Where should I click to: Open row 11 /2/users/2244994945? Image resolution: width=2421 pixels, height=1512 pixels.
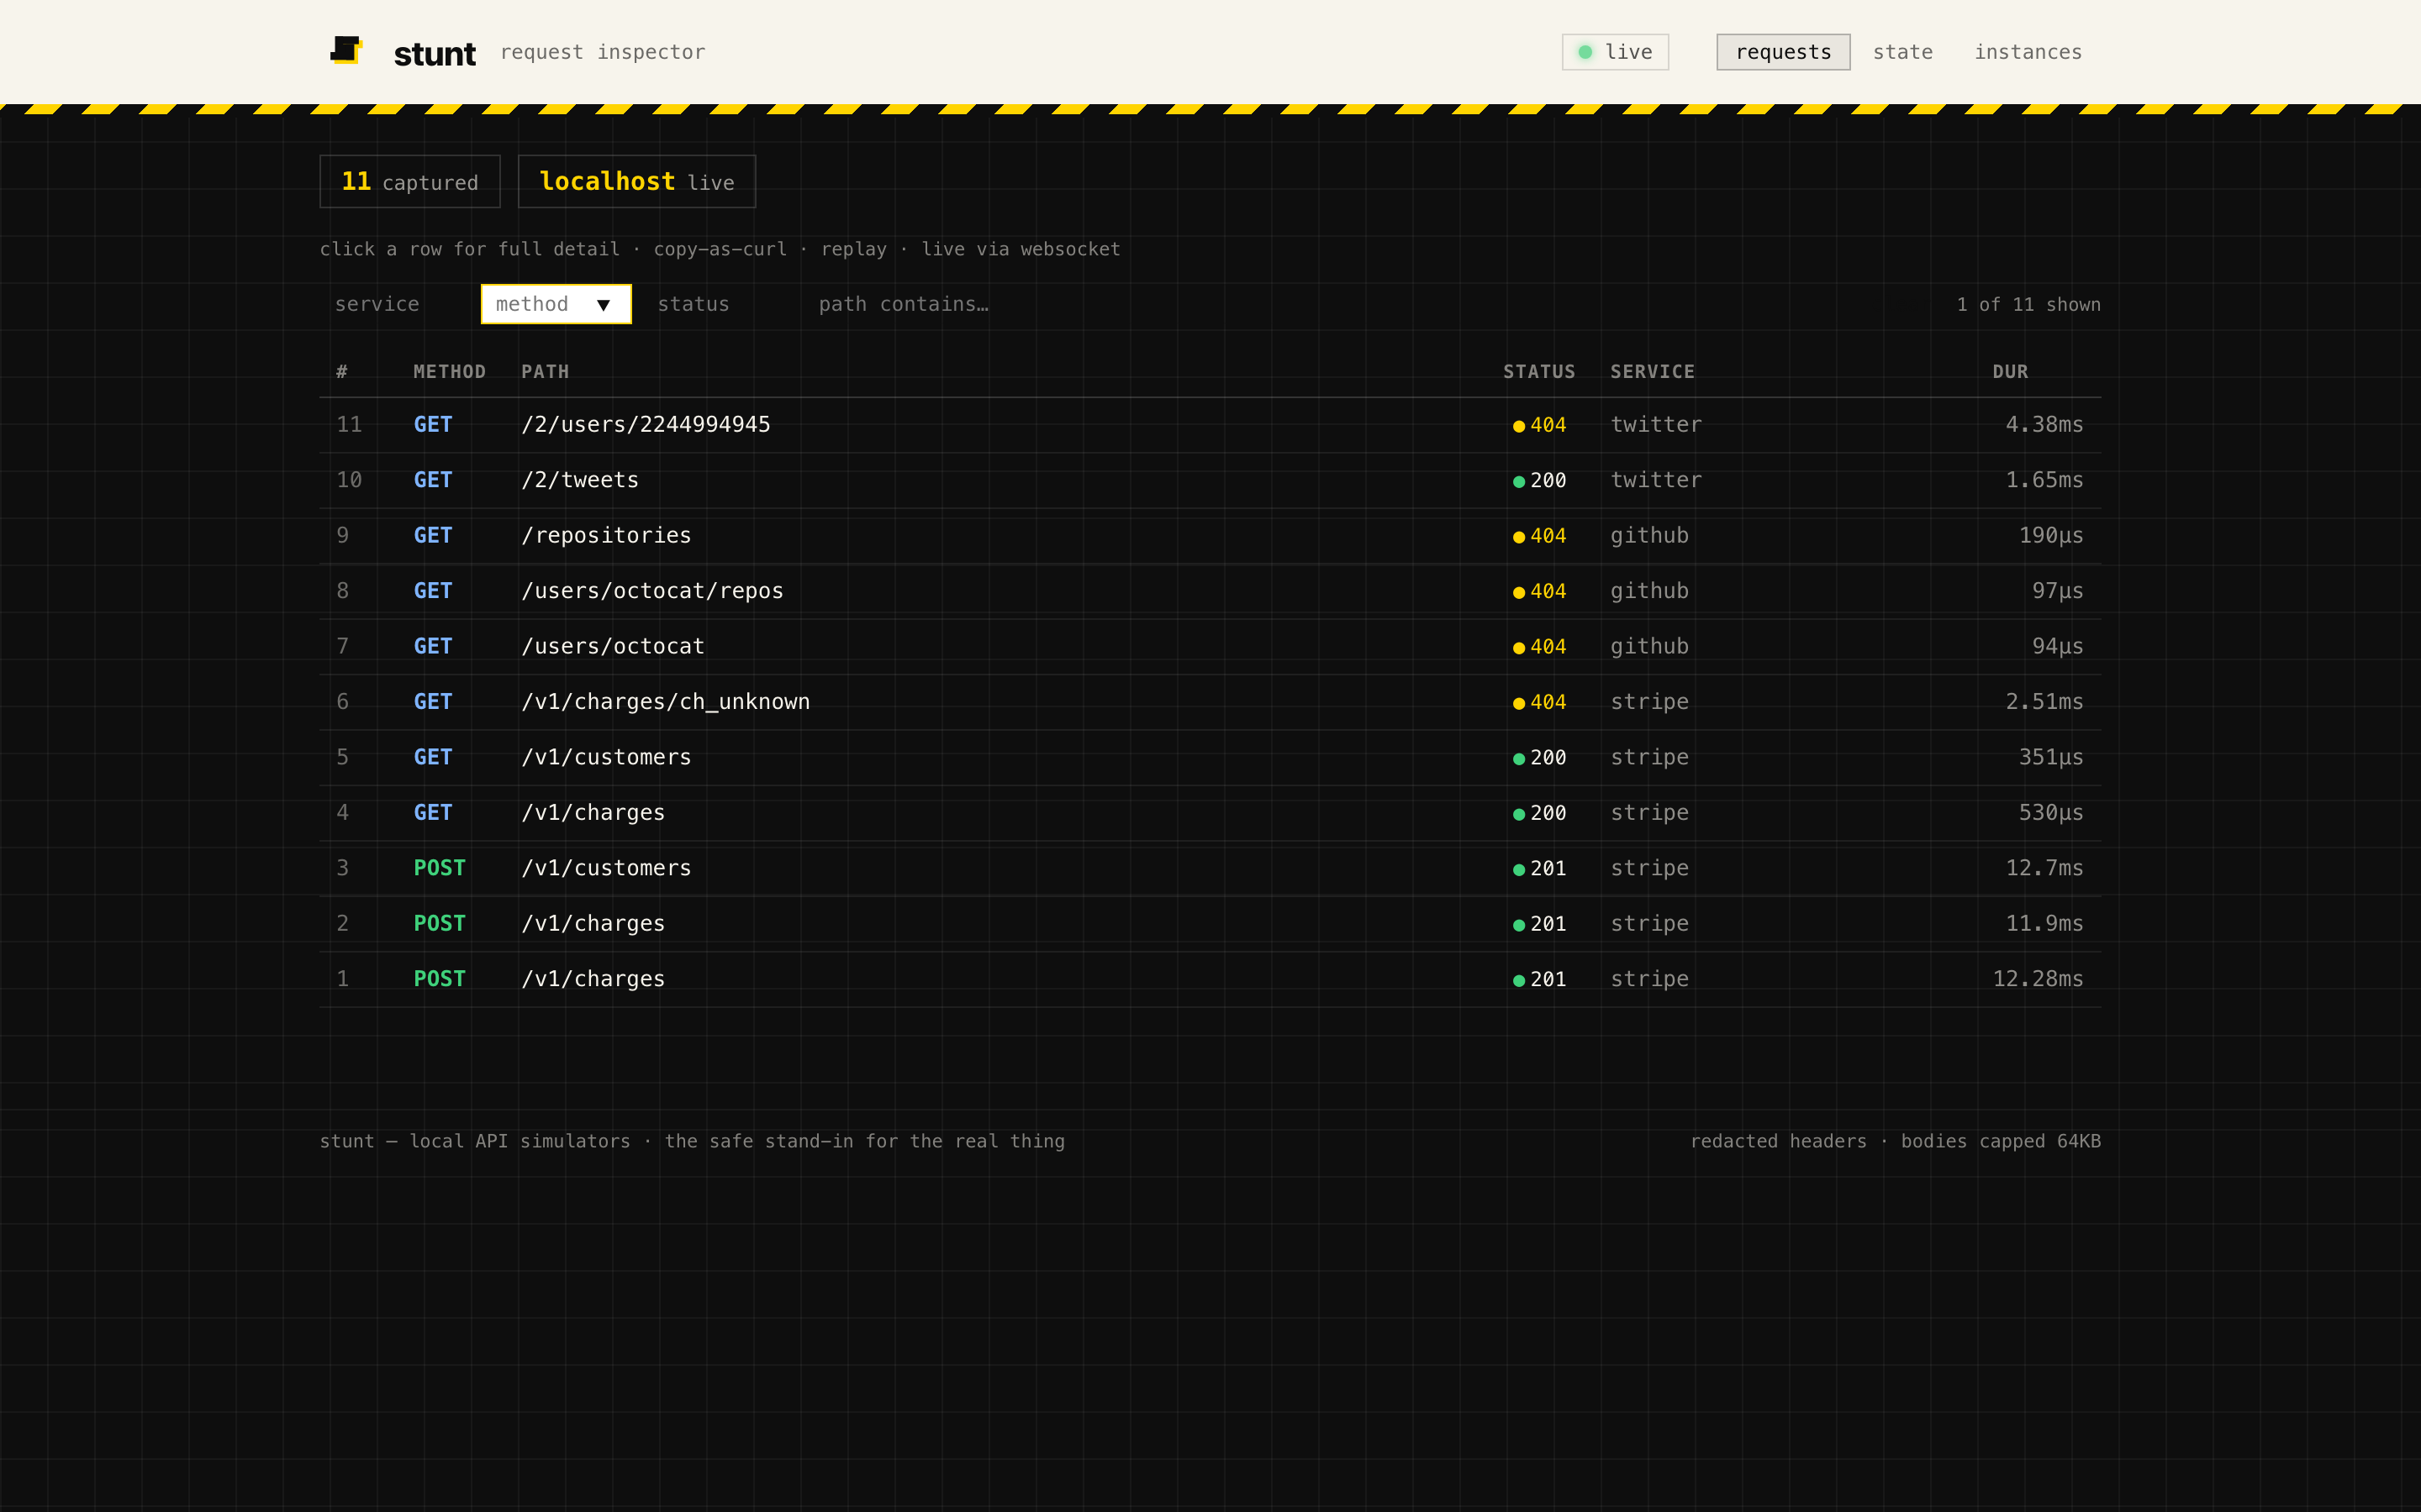pos(1210,425)
